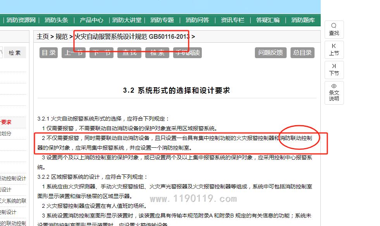Click the magnifier 查找 icon in floating sidebar

334,29
